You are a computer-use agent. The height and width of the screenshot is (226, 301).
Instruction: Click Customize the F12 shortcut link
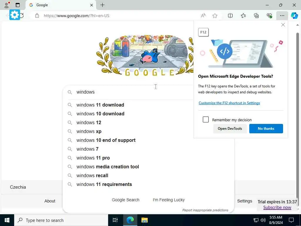pyautogui.click(x=229, y=103)
